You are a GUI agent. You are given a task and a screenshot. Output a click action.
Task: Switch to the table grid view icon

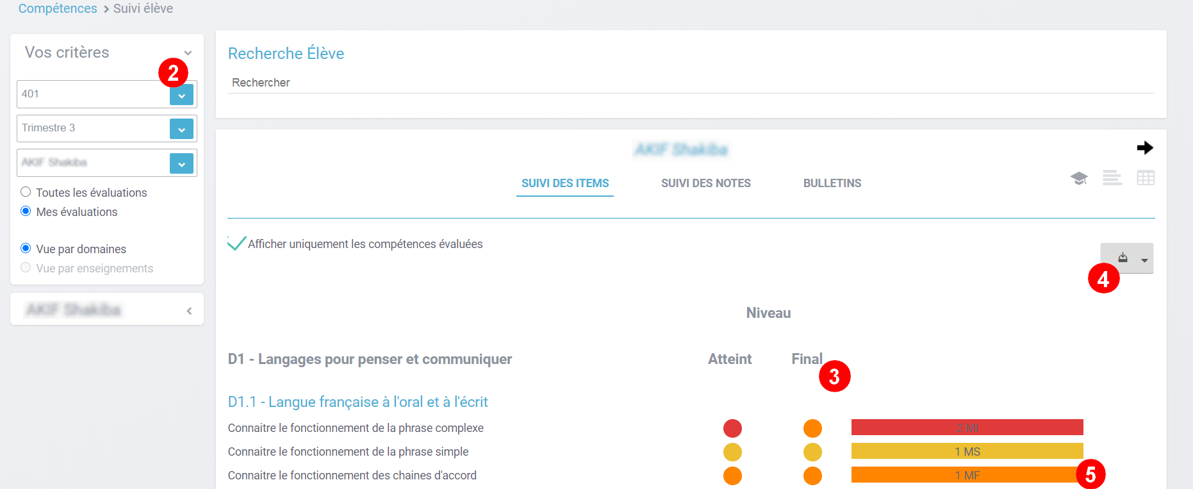tap(1146, 178)
